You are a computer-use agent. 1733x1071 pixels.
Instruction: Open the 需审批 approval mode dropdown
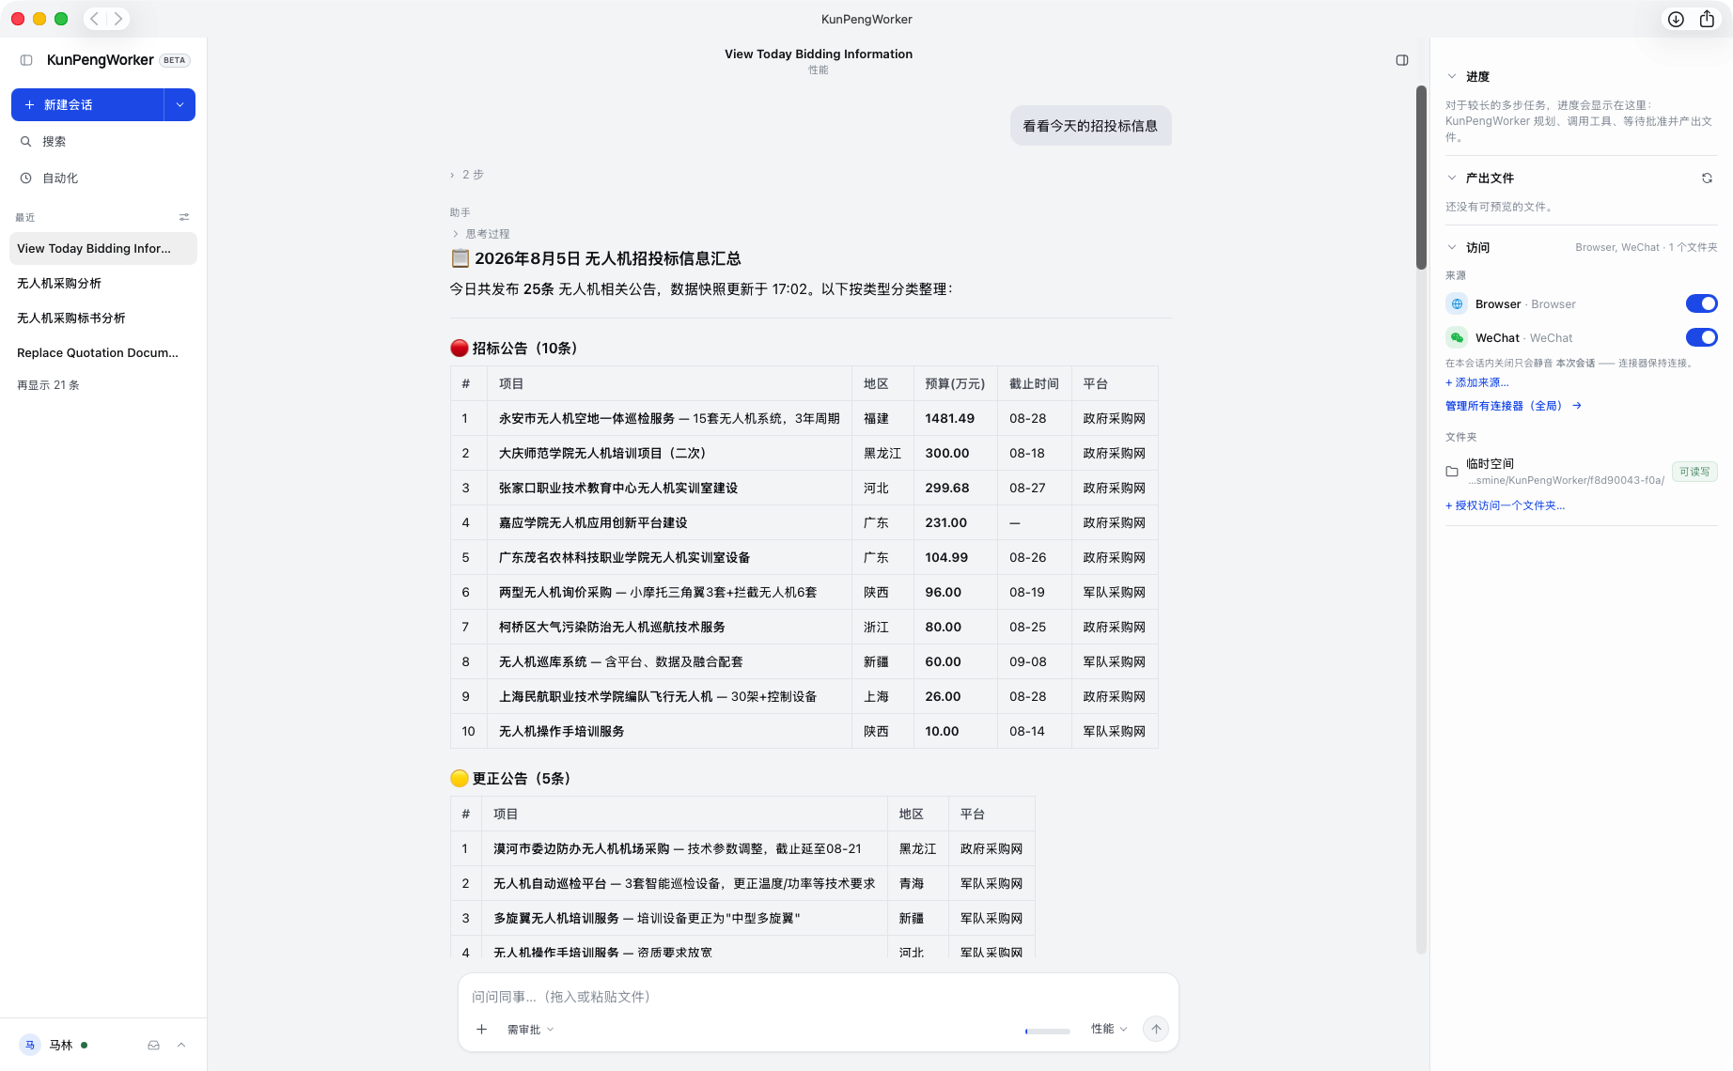531,1030
